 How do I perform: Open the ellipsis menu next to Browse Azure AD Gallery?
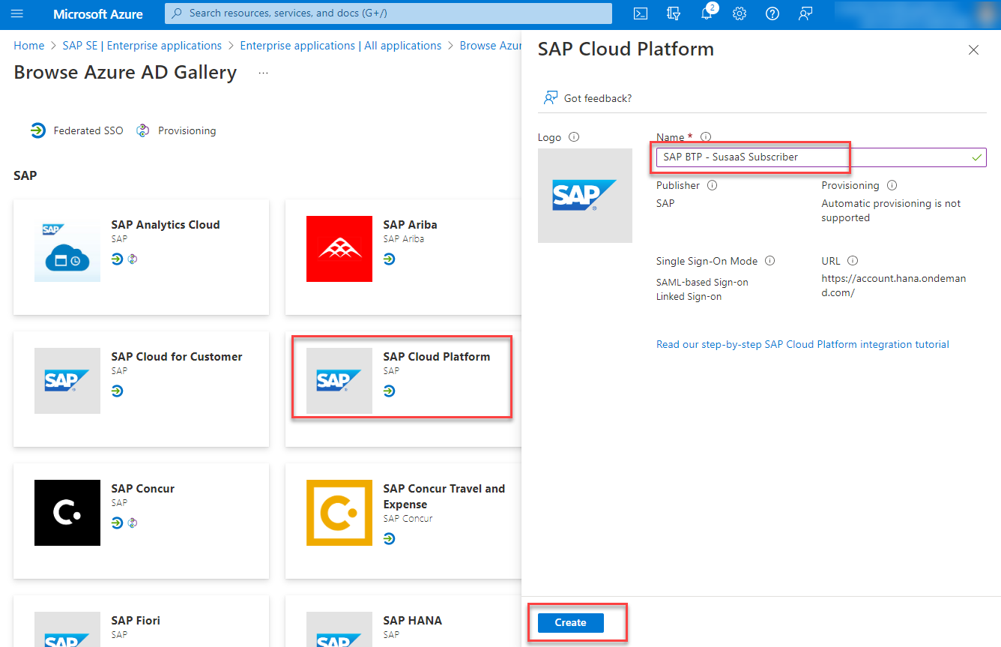(263, 73)
